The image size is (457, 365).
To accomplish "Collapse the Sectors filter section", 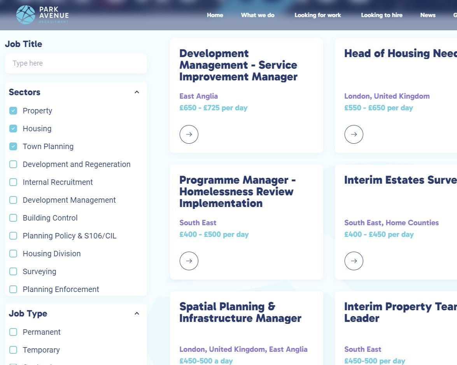I will click(x=137, y=92).
